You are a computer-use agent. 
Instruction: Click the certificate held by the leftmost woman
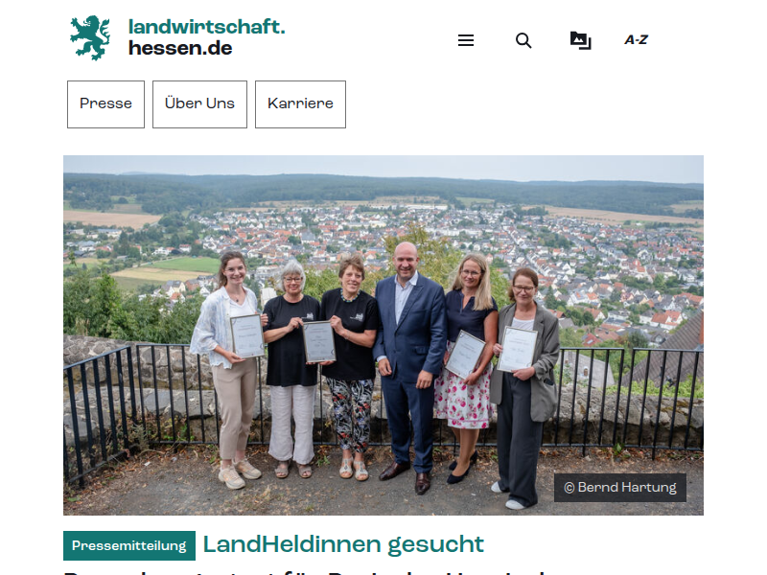247,335
